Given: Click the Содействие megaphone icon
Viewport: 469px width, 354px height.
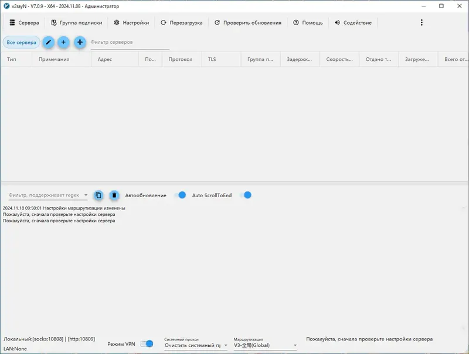Looking at the screenshot, I should click(x=338, y=23).
